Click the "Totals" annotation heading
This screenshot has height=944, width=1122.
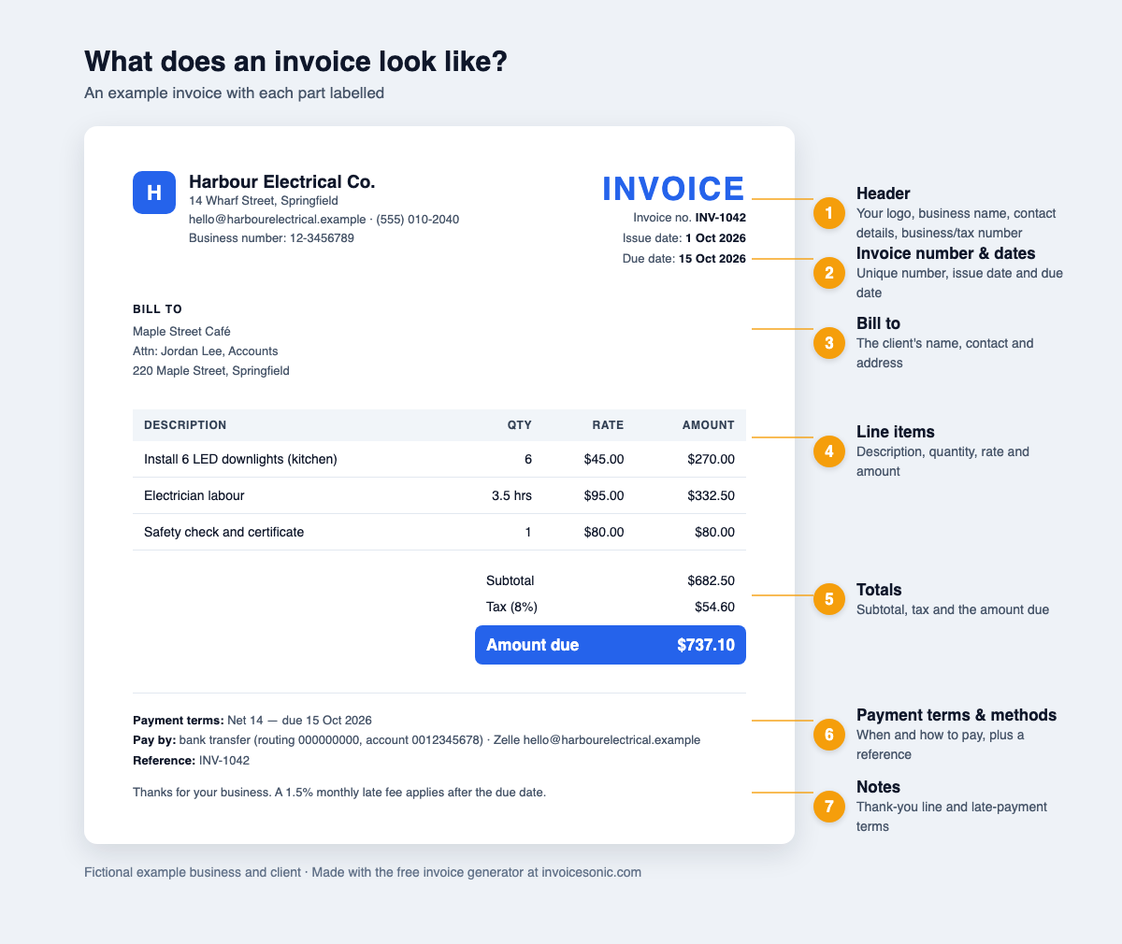pyautogui.click(x=879, y=590)
